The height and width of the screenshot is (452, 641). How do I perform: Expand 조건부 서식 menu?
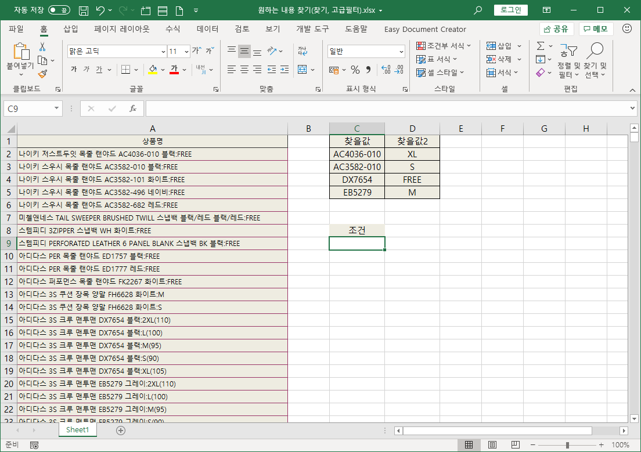[x=444, y=46]
